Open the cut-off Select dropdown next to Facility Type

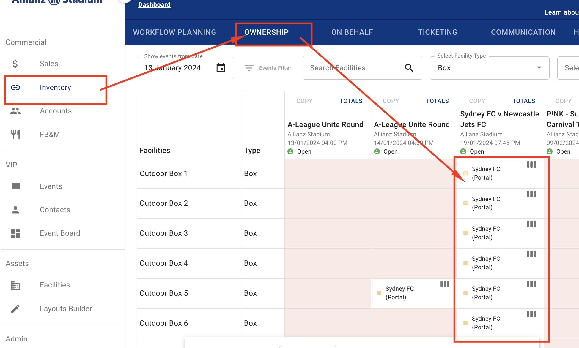569,68
